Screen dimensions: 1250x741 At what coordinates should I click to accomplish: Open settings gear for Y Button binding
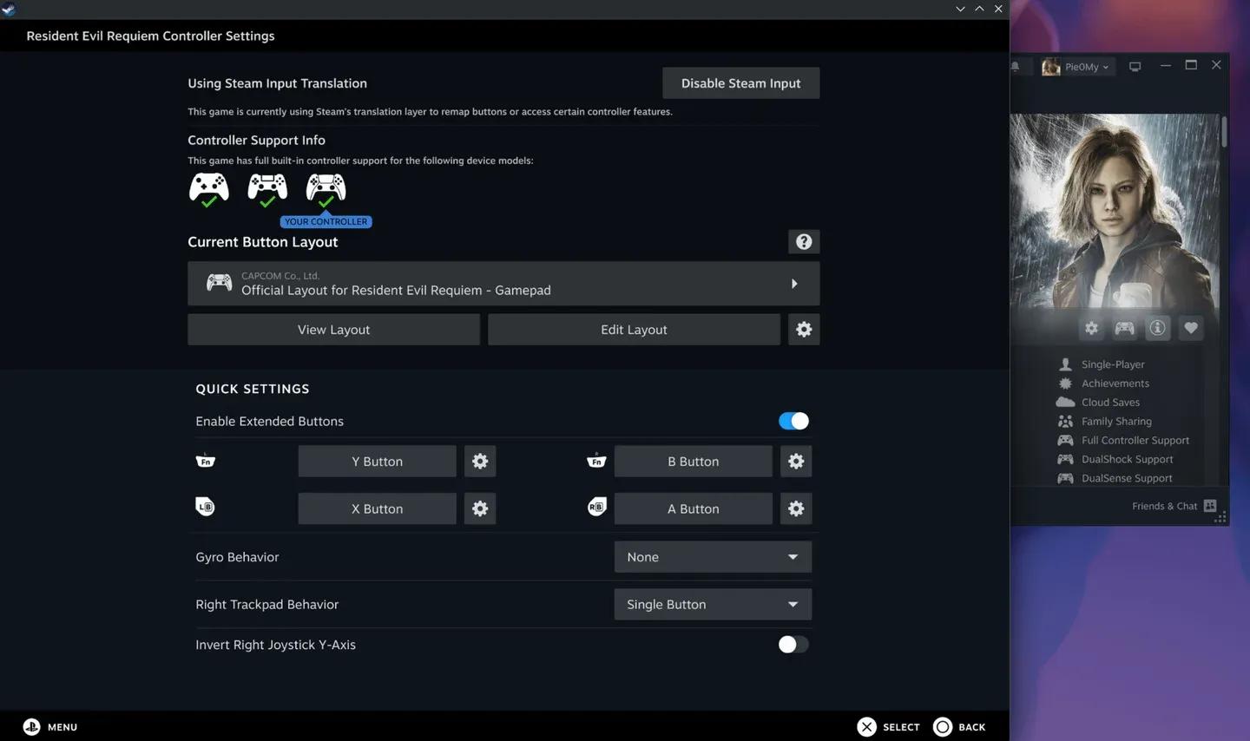click(480, 462)
